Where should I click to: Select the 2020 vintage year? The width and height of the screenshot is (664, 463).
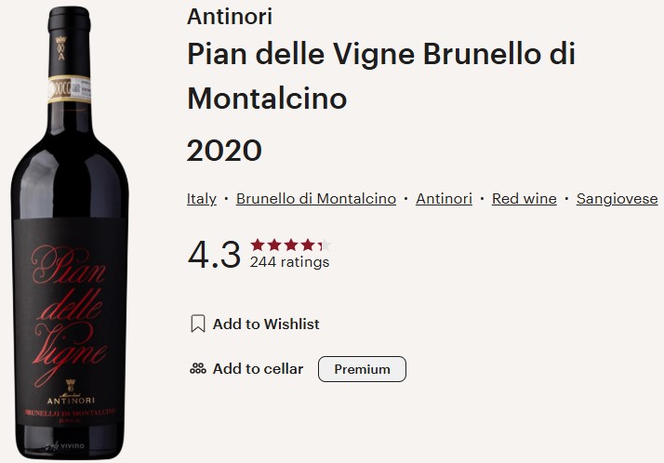(224, 150)
